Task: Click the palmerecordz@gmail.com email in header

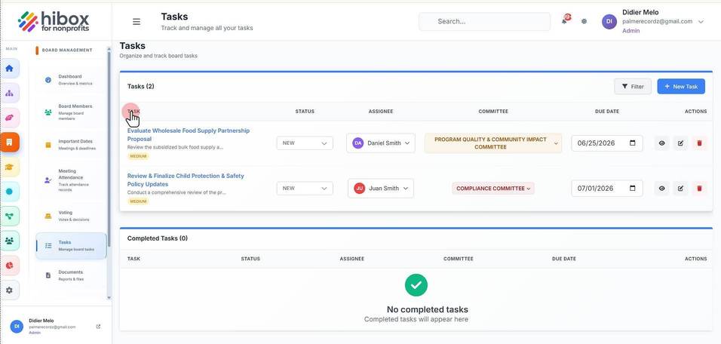Action: tap(657, 22)
